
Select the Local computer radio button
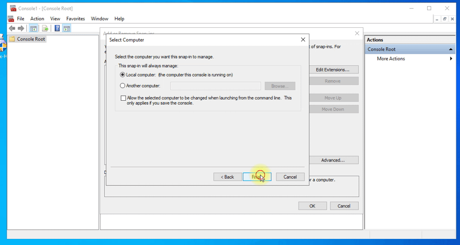122,75
